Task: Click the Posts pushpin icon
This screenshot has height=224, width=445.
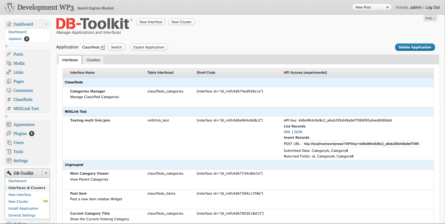Action: coord(9,54)
